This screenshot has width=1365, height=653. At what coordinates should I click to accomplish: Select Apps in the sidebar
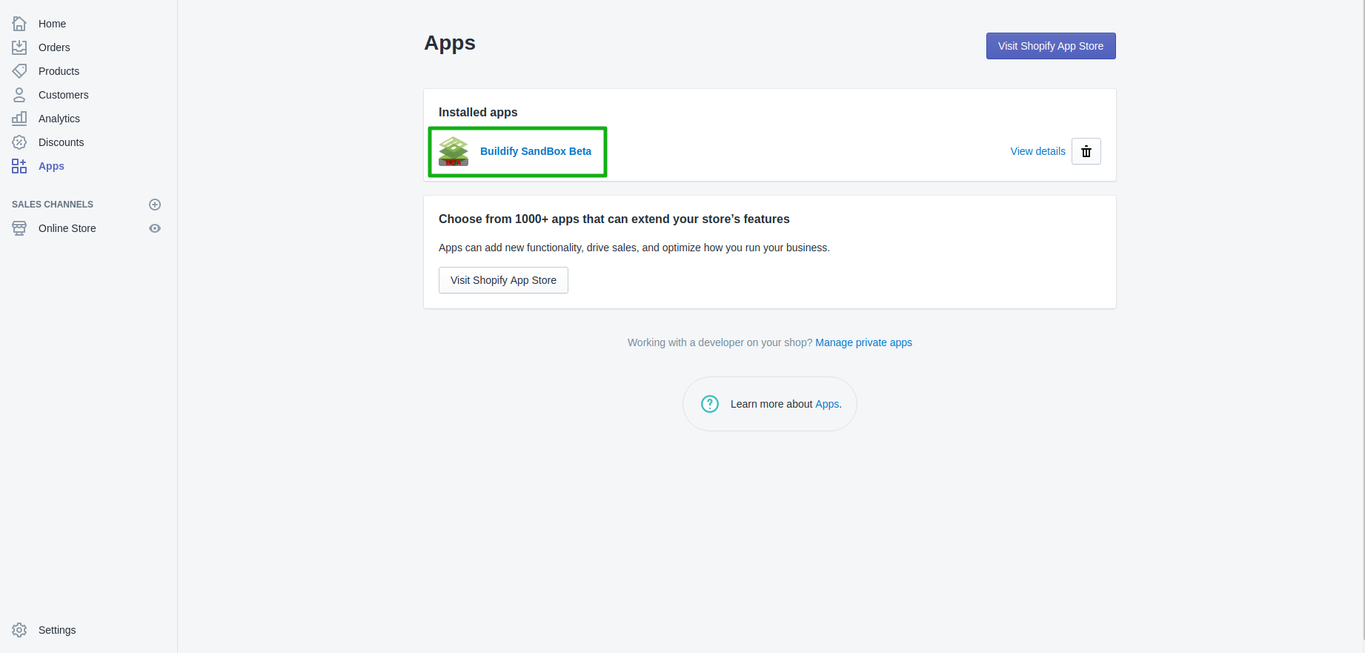51,166
